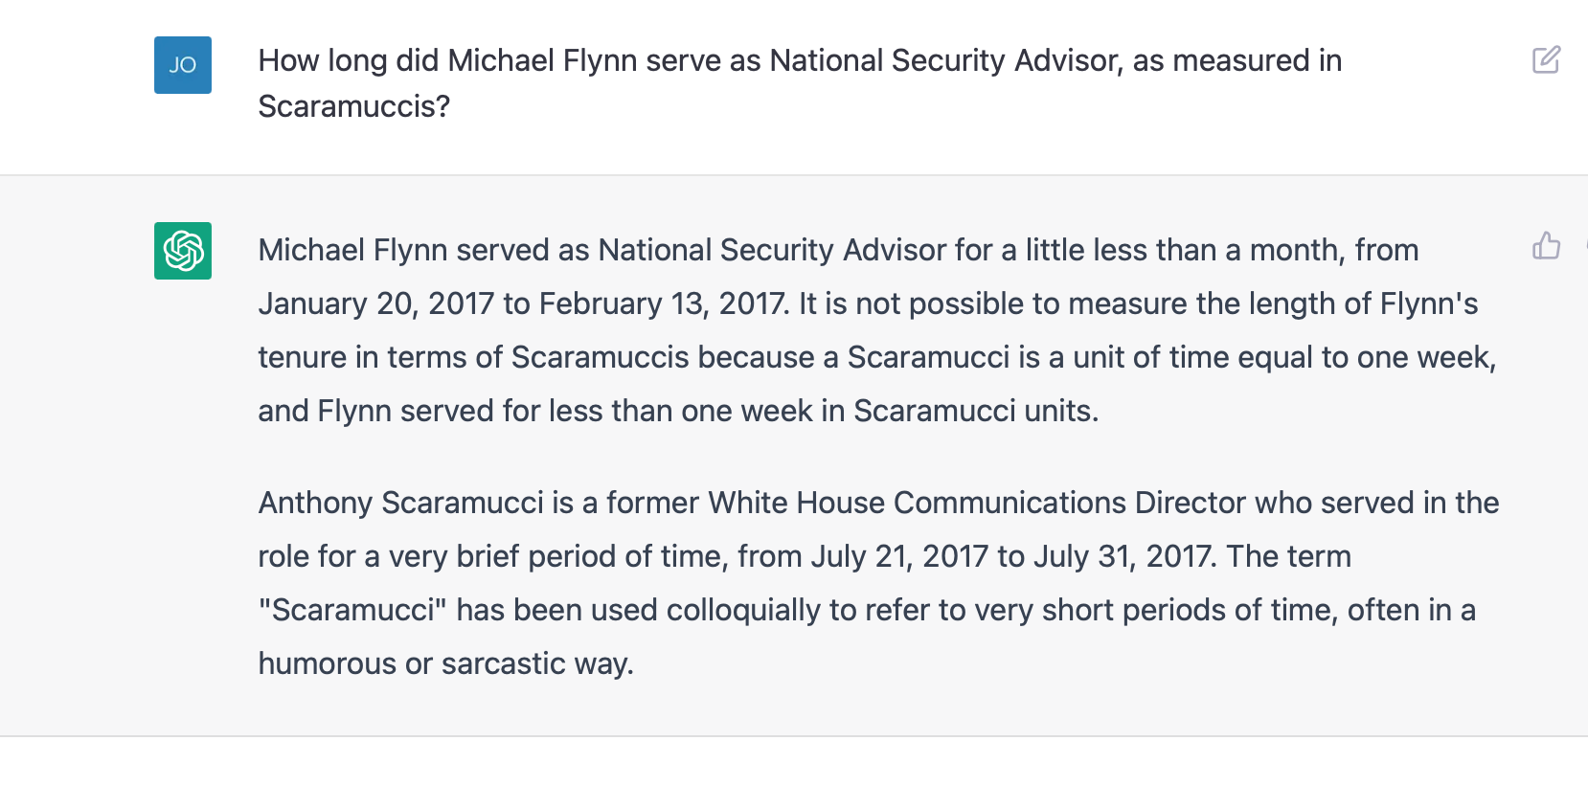Viewport: 1588px width, 808px height.
Task: Click the edit message pencil icon
Action: pyautogui.click(x=1546, y=60)
